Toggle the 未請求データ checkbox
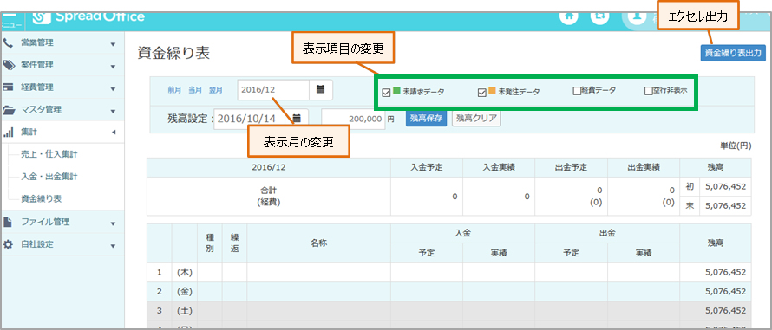This screenshot has width=772, height=330. click(386, 92)
